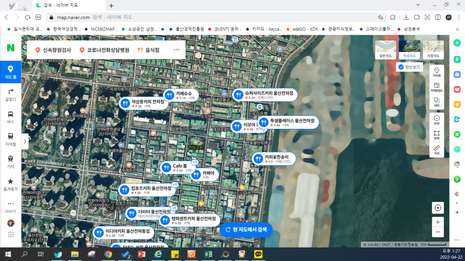Expand more categories with the ellipsis button
The image size is (465, 261).
[x=176, y=50]
